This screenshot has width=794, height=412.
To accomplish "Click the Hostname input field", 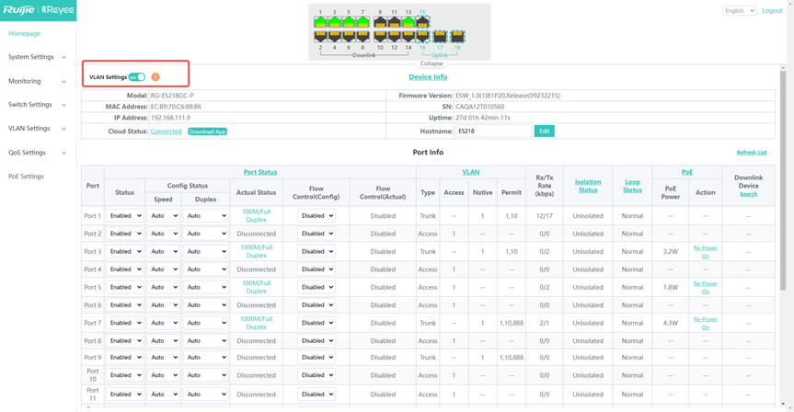I will coord(493,132).
